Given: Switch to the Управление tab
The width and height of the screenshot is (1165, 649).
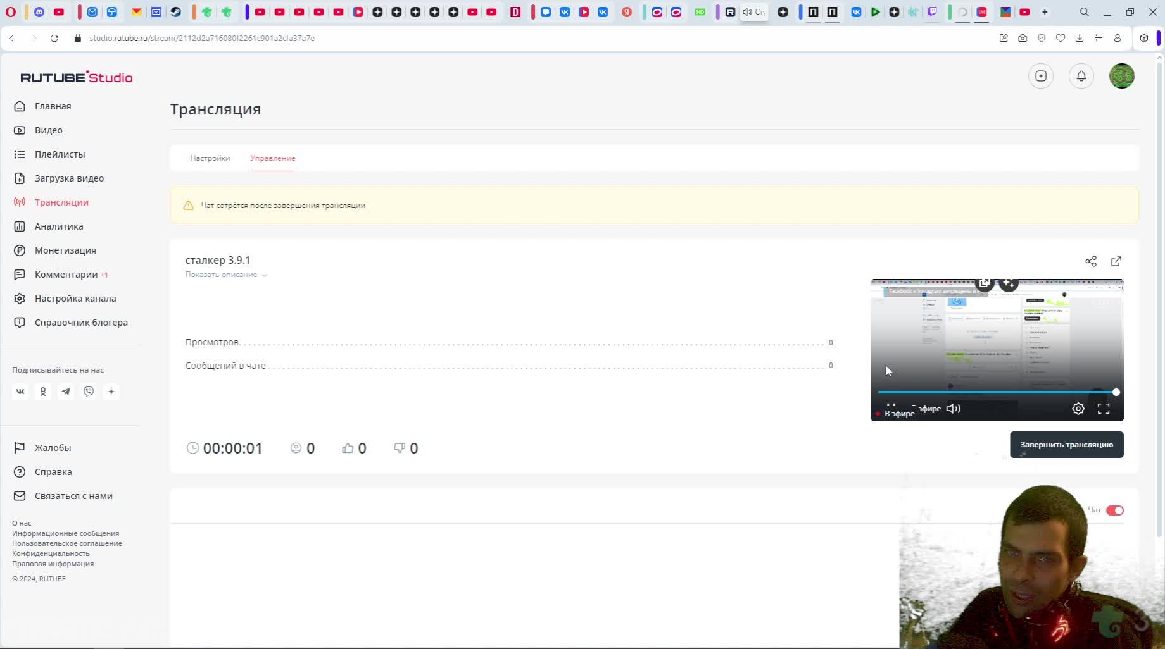Looking at the screenshot, I should click(x=273, y=158).
